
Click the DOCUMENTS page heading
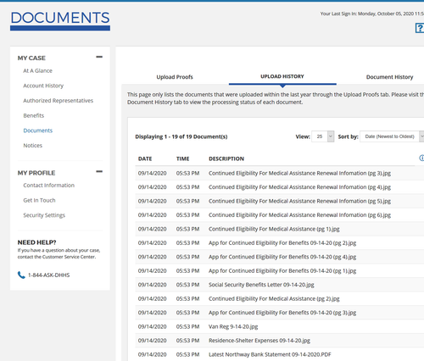coord(60,18)
